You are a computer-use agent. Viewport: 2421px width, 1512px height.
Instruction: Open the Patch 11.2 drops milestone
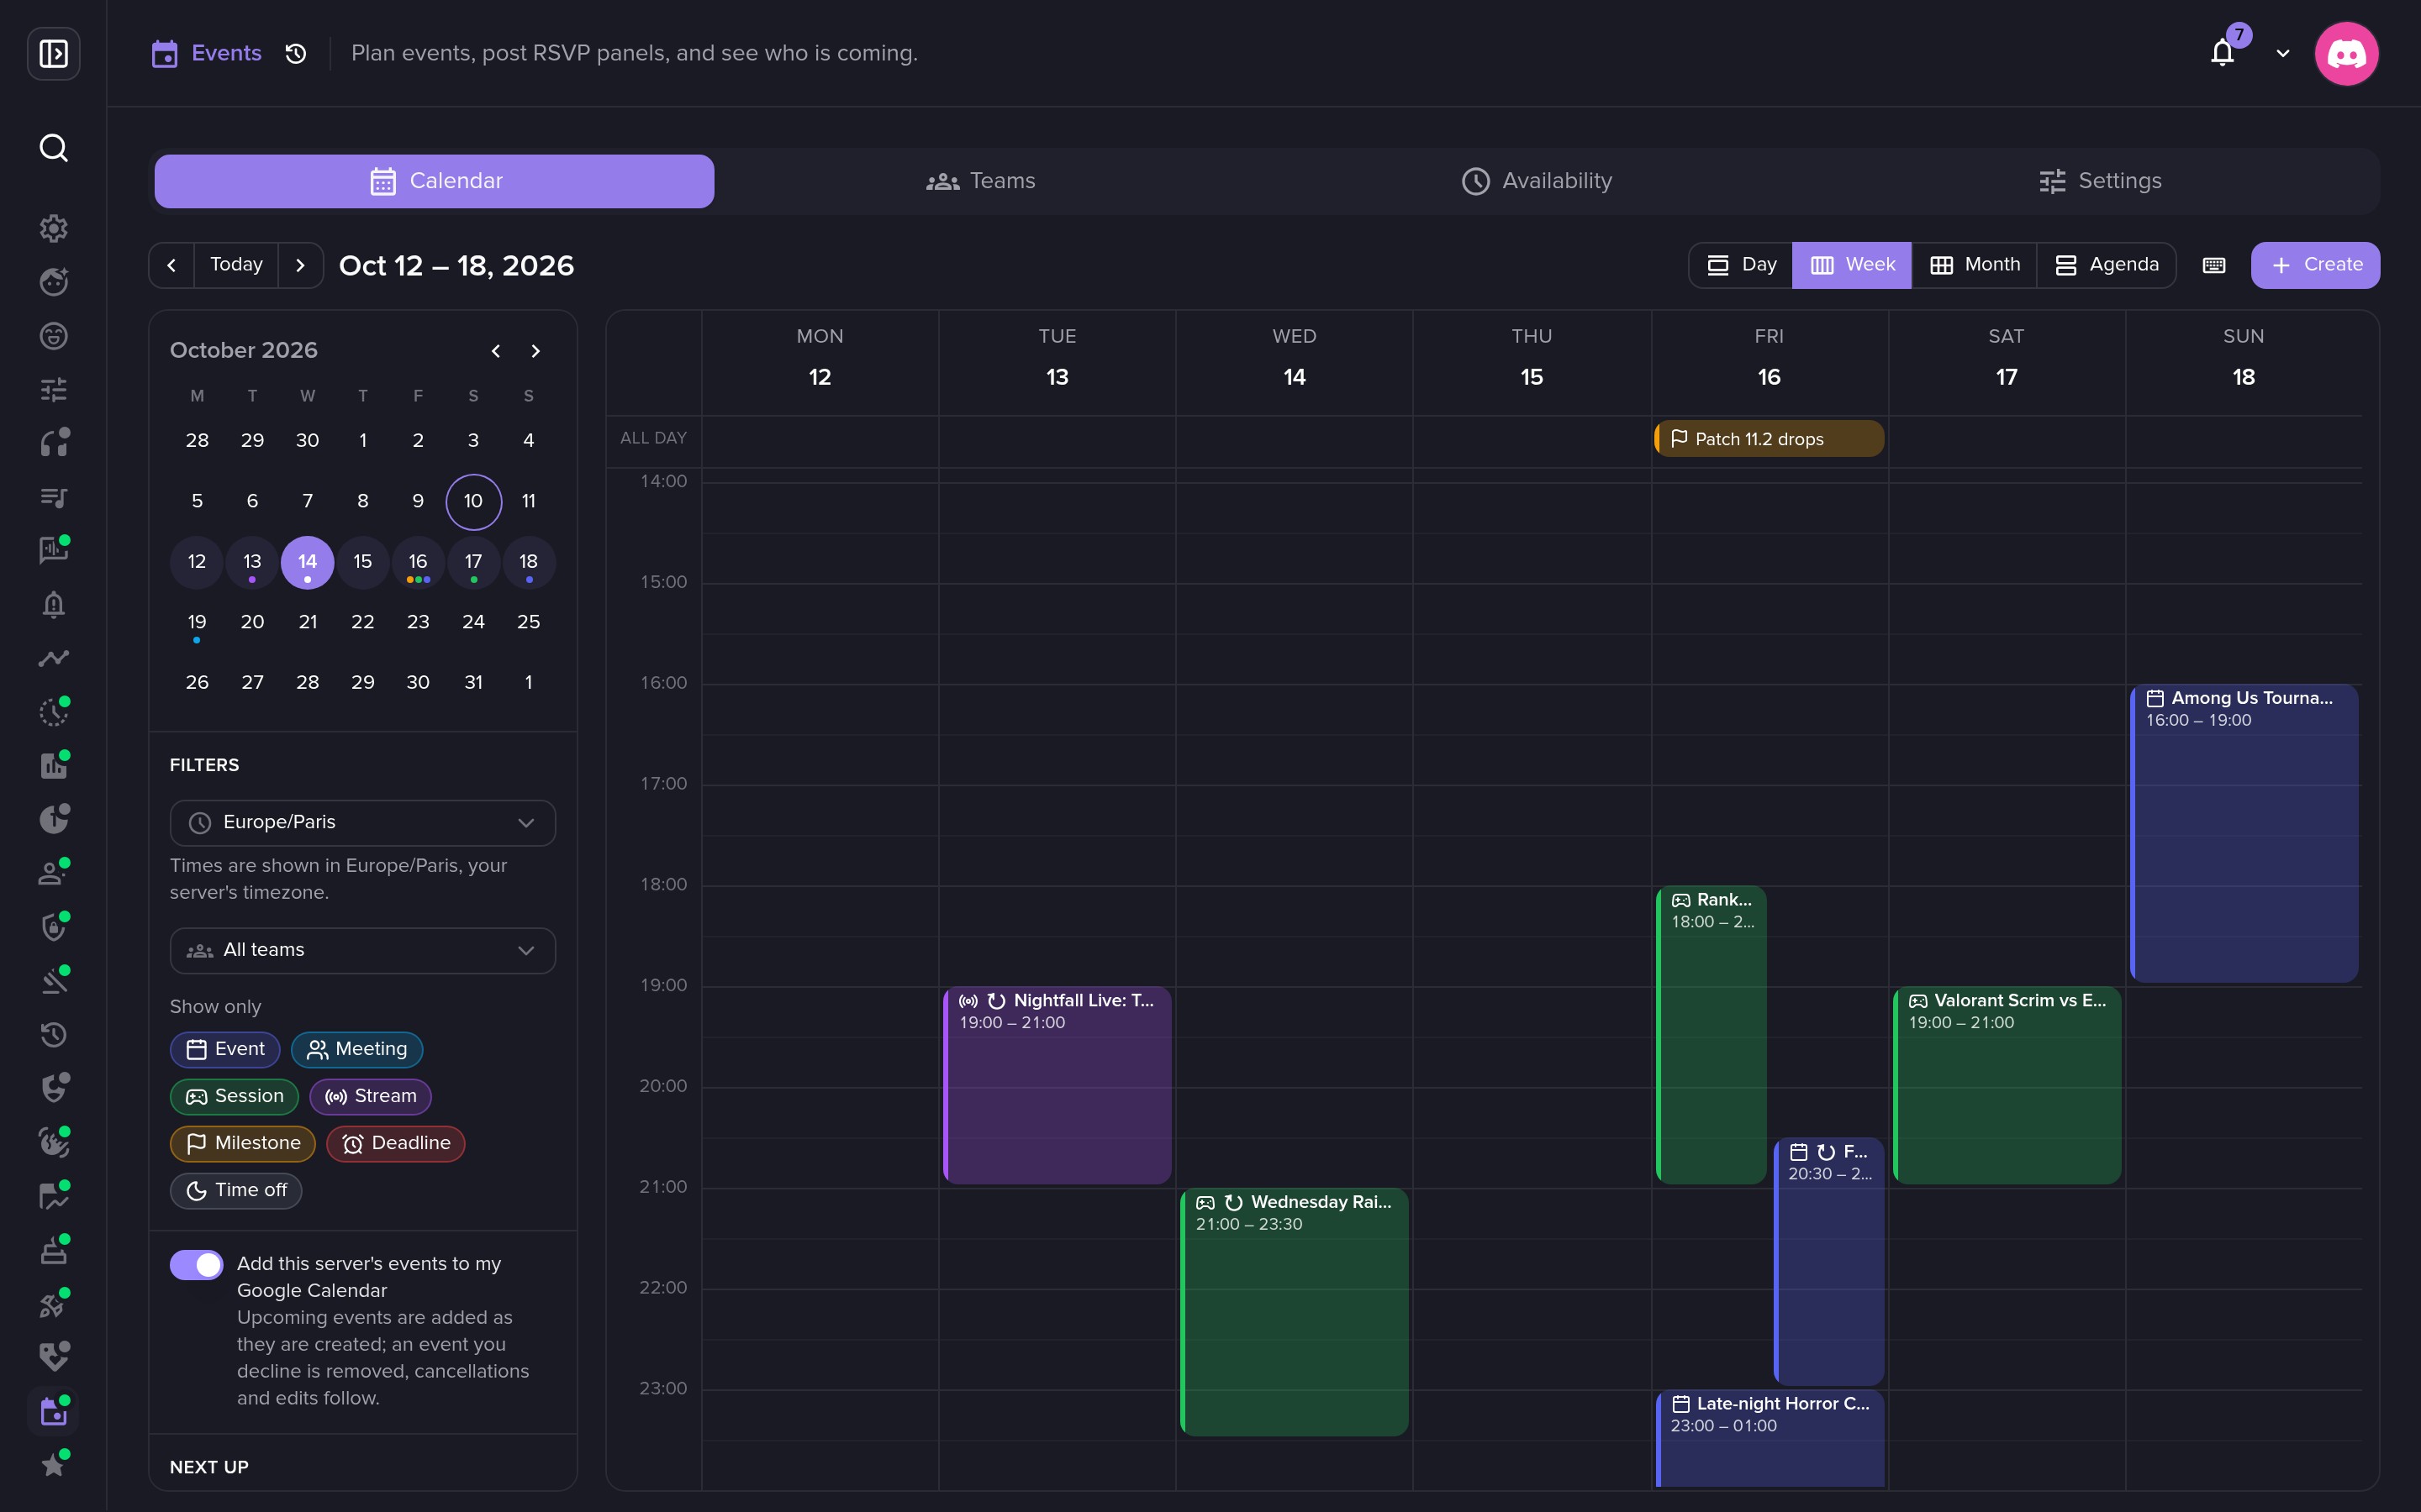(1769, 439)
